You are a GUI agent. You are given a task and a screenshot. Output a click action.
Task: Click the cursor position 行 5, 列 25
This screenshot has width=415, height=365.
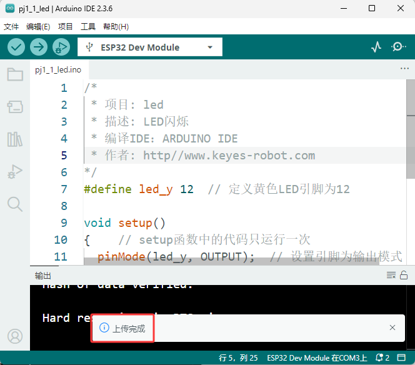point(238,358)
